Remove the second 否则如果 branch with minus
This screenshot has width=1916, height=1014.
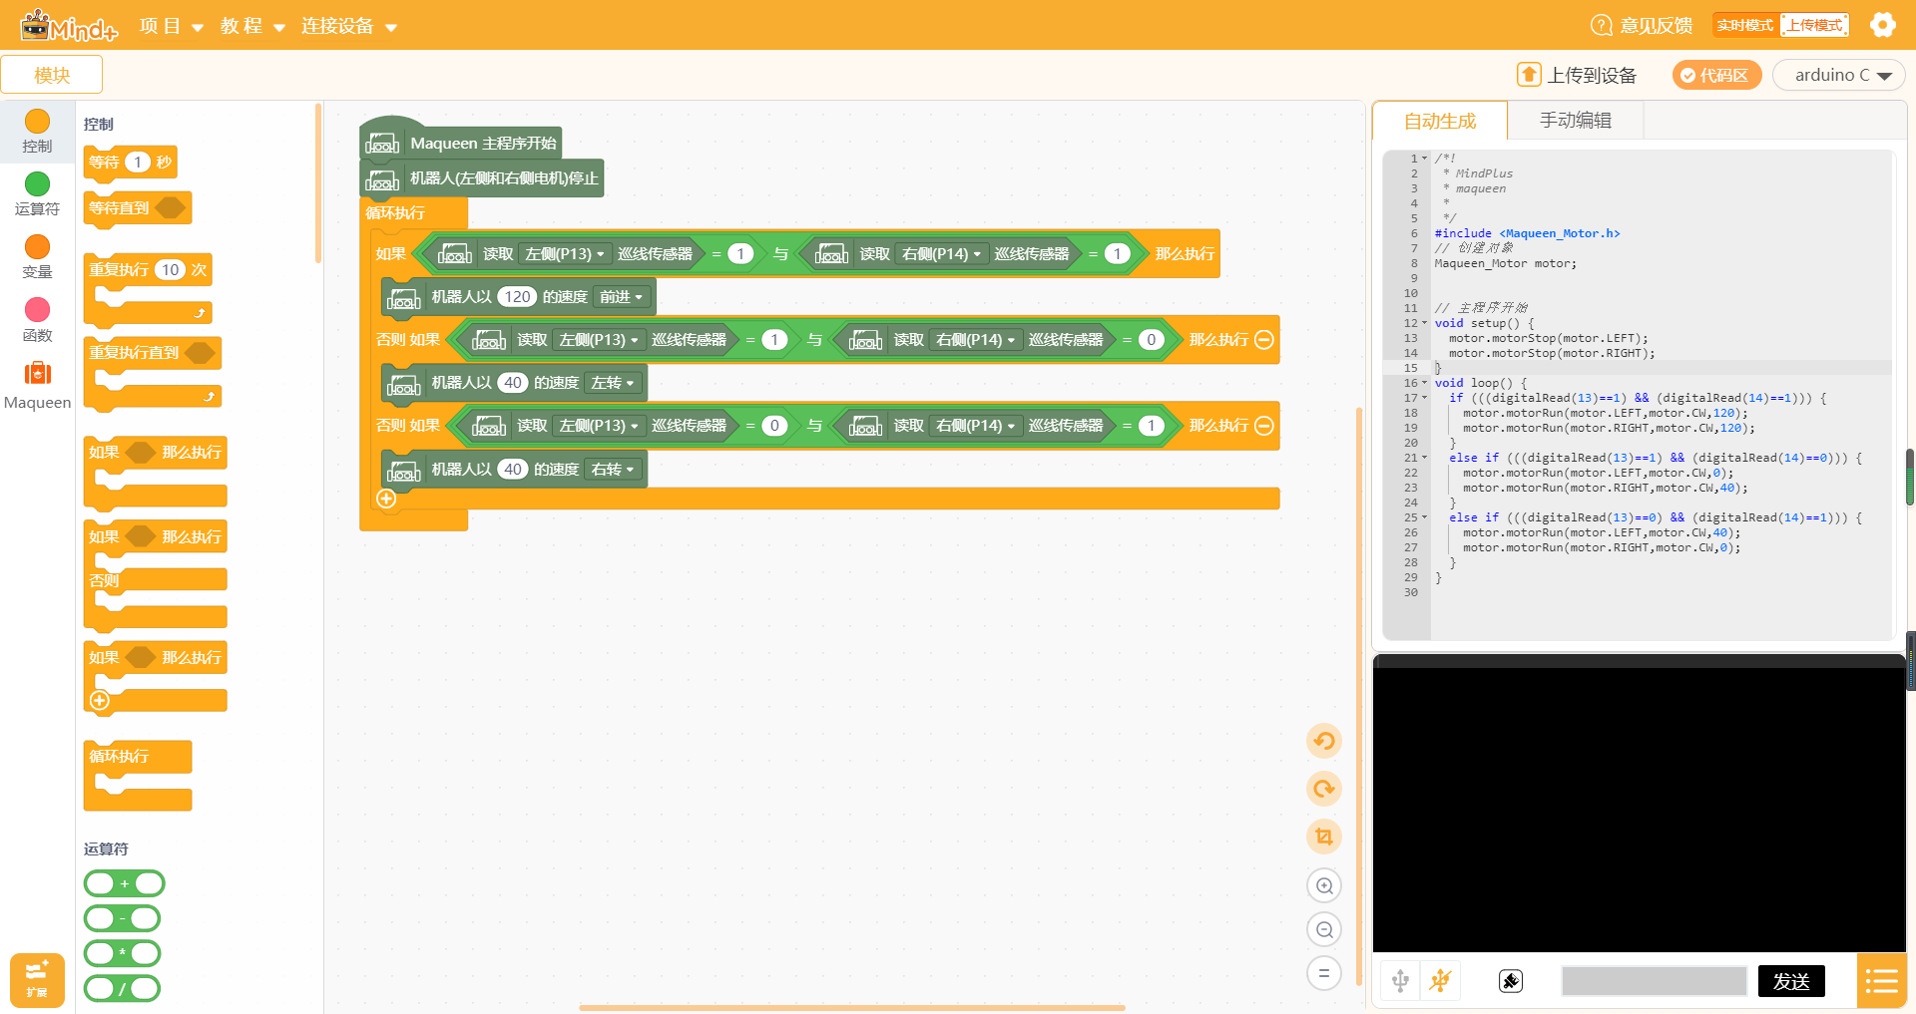pyautogui.click(x=1263, y=426)
